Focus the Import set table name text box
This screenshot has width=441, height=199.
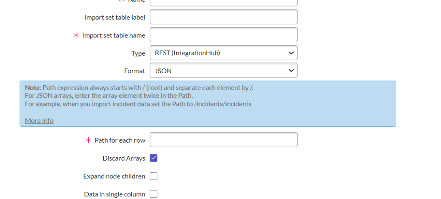tap(224, 35)
